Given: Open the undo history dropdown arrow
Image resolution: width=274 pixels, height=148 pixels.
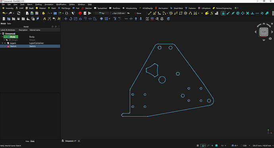Looking at the screenshot, I should [7, 13].
